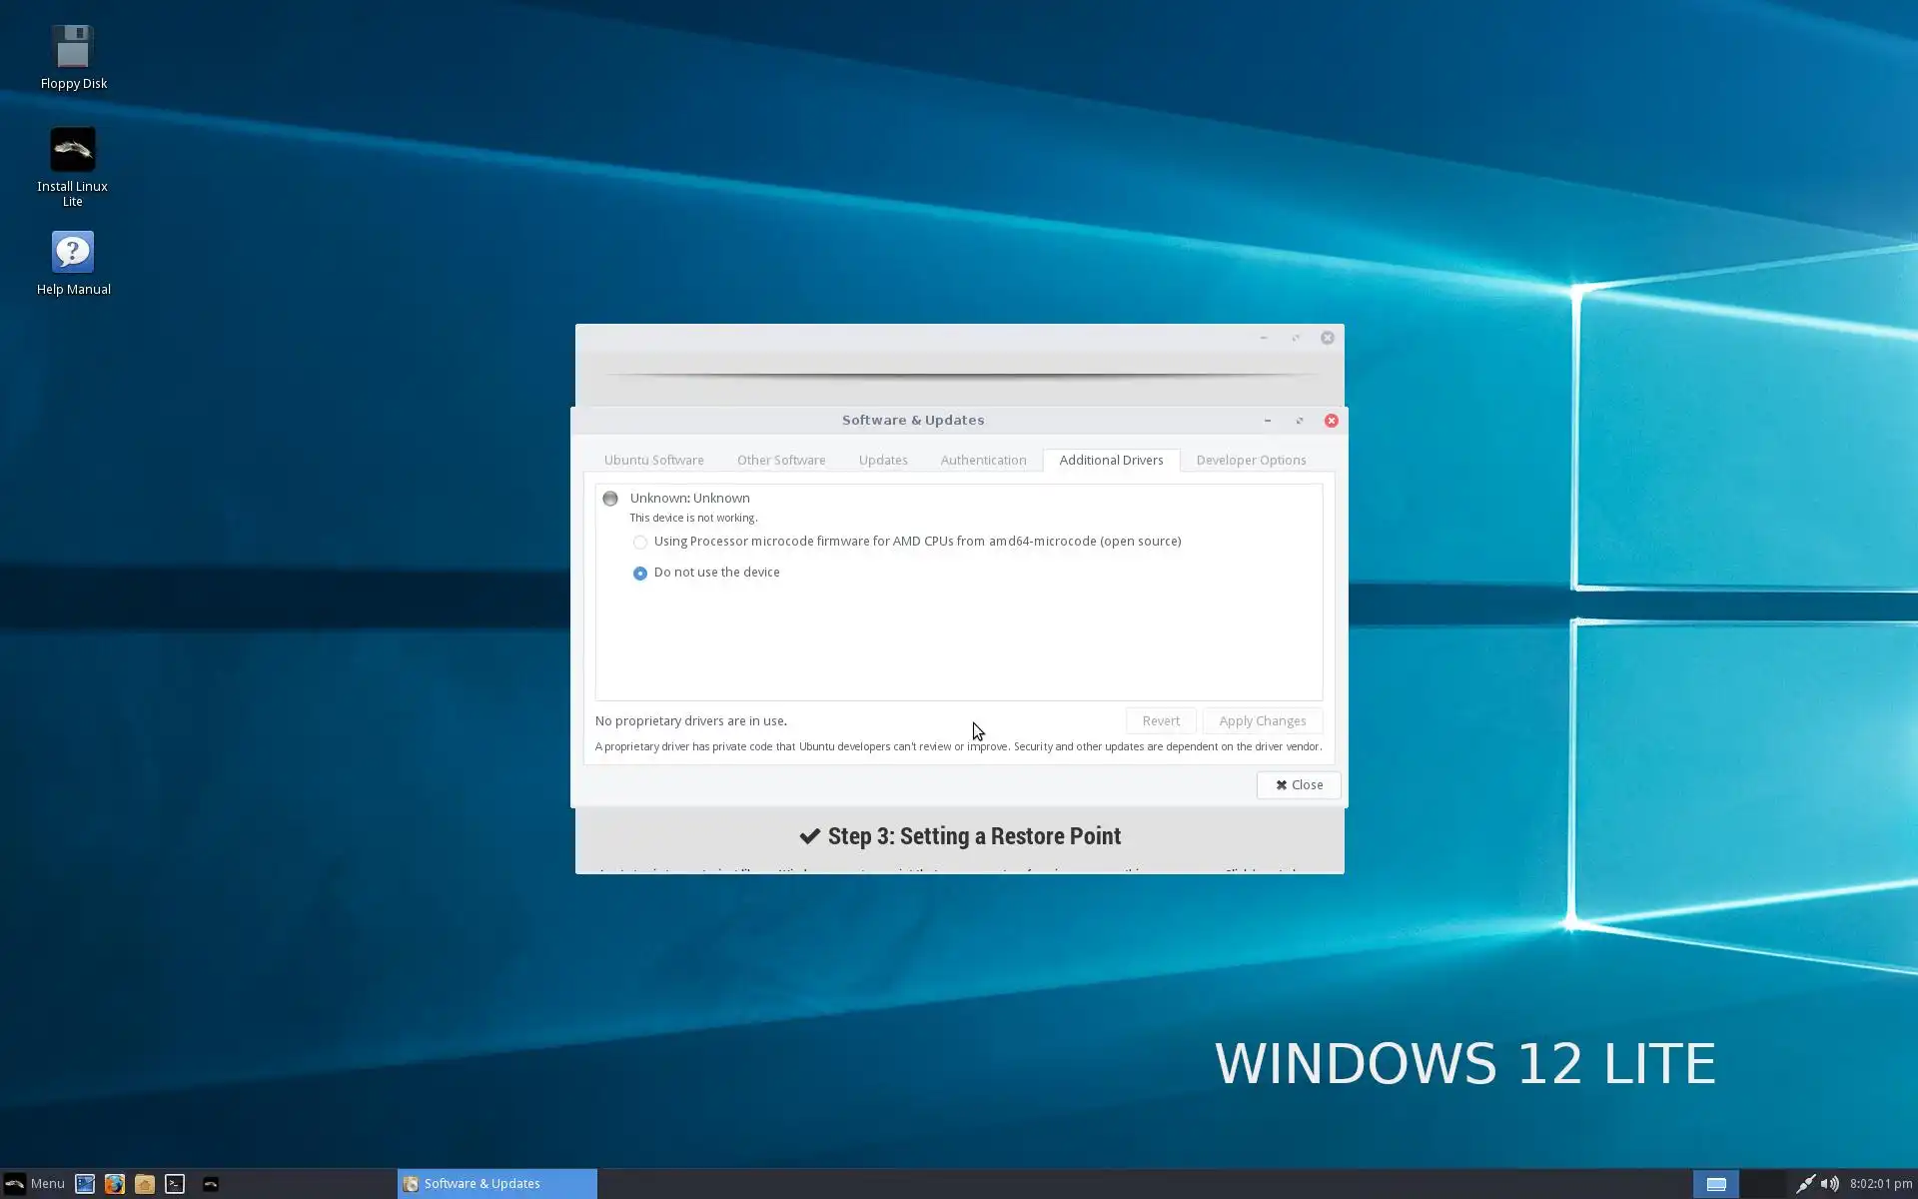Click the Apply Changes button
Image resolution: width=1918 pixels, height=1199 pixels.
[x=1262, y=721]
